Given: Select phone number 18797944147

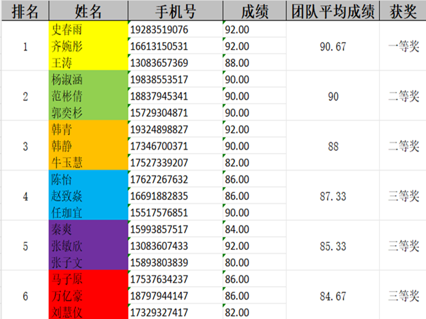Looking at the screenshot, I should 175,296.
